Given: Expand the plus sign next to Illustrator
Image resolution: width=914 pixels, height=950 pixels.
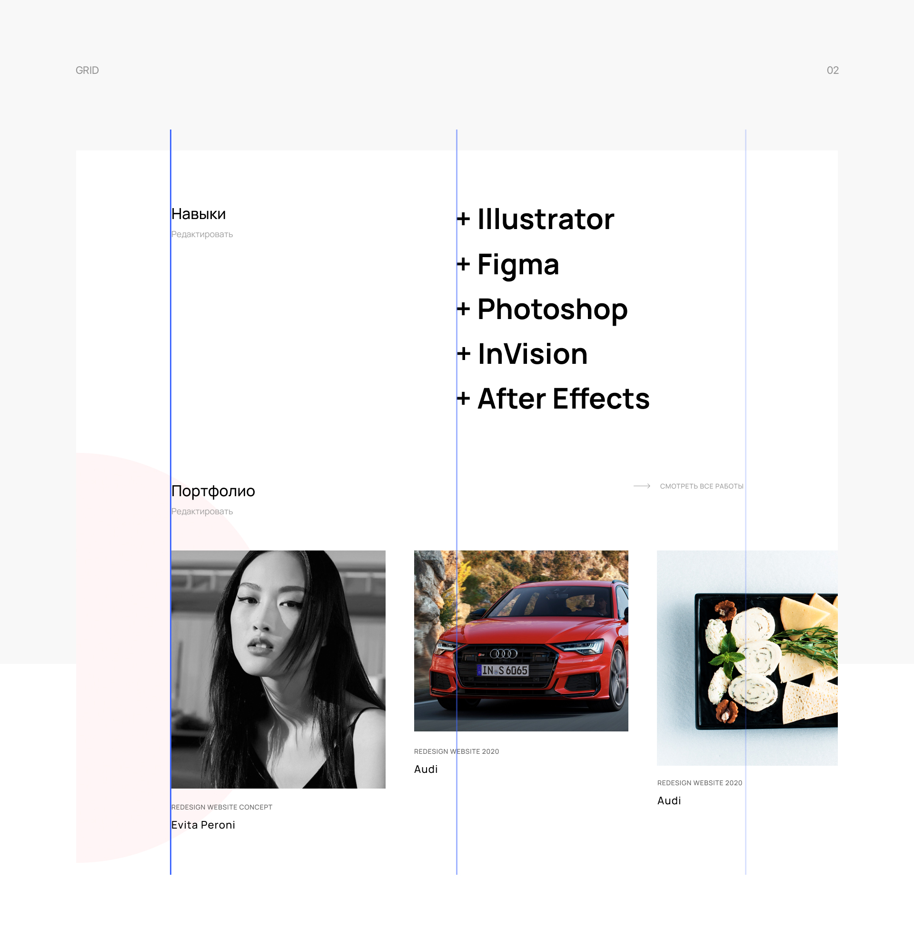Looking at the screenshot, I should 464,220.
